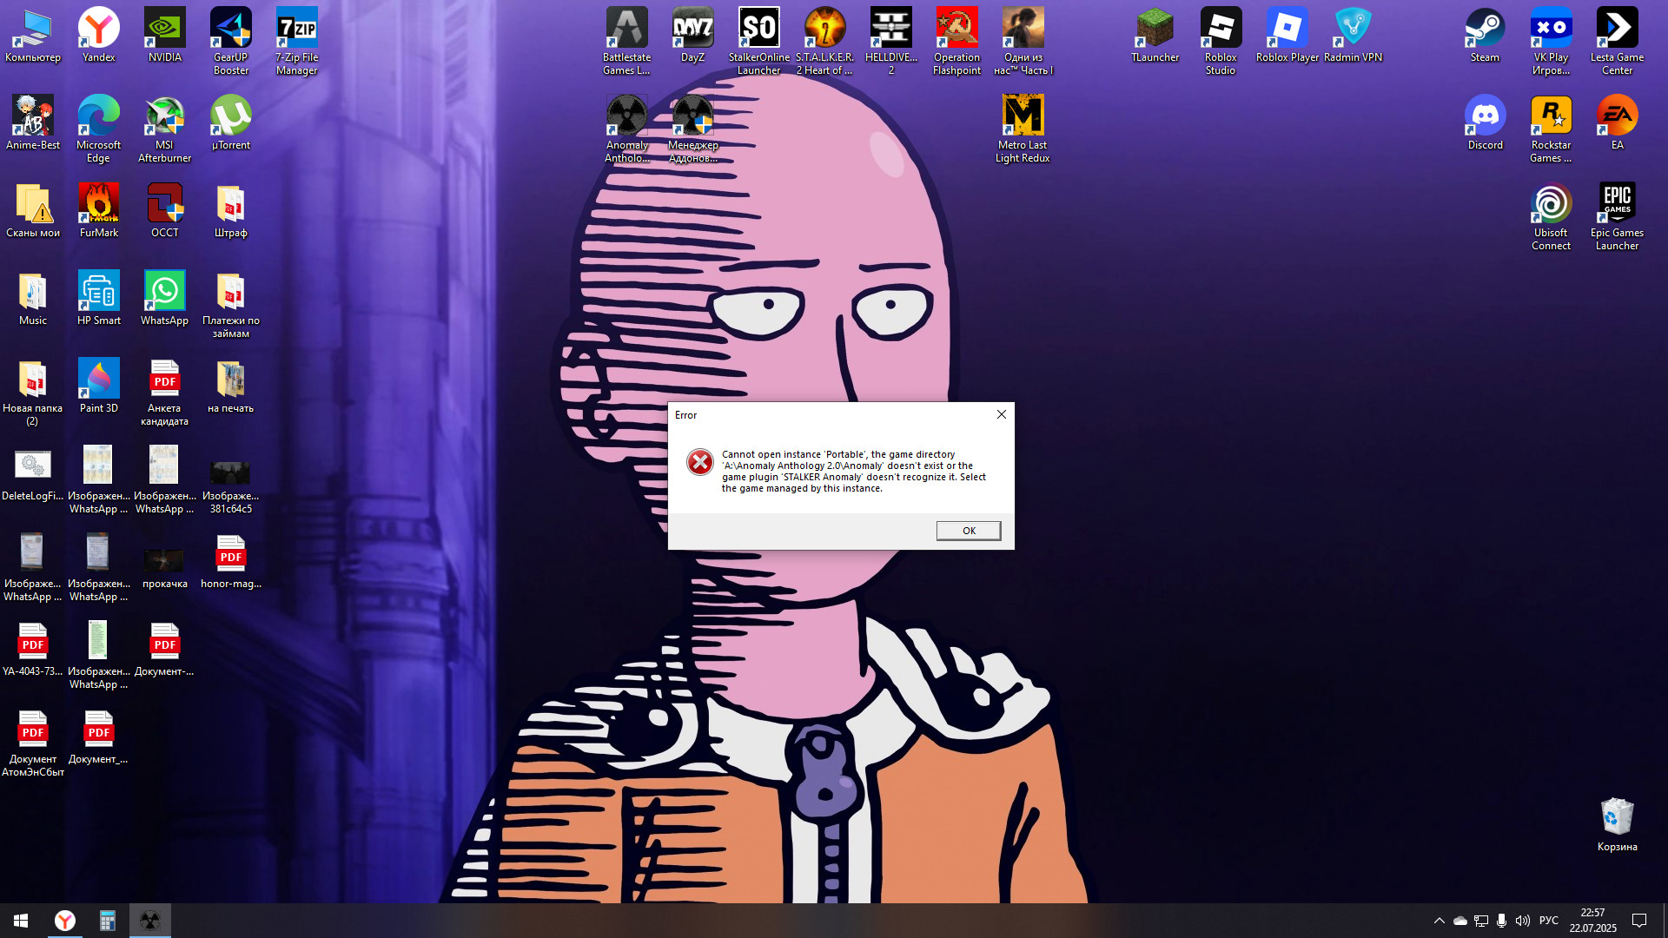Open the Yandex browser desktop shortcut
The height and width of the screenshot is (938, 1668).
point(99,36)
